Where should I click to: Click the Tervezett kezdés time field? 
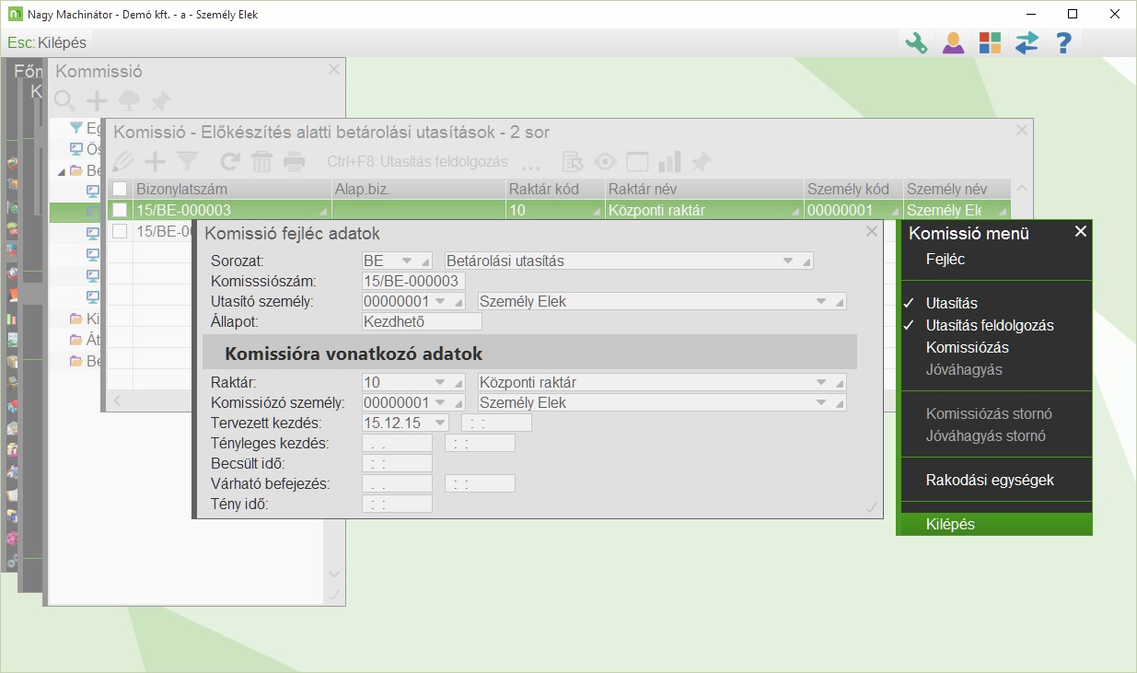pos(496,423)
